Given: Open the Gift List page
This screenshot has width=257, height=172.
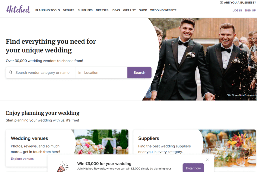Looking at the screenshot, I should 130,10.
